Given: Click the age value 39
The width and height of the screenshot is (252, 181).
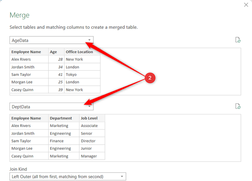Looking at the screenshot, I should click(x=56, y=90).
